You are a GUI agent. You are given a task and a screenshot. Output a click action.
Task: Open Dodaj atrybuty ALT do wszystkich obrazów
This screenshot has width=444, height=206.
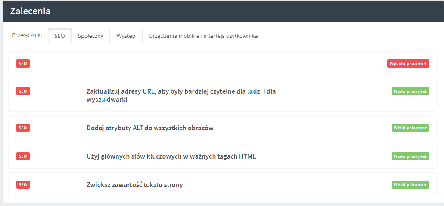(150, 128)
